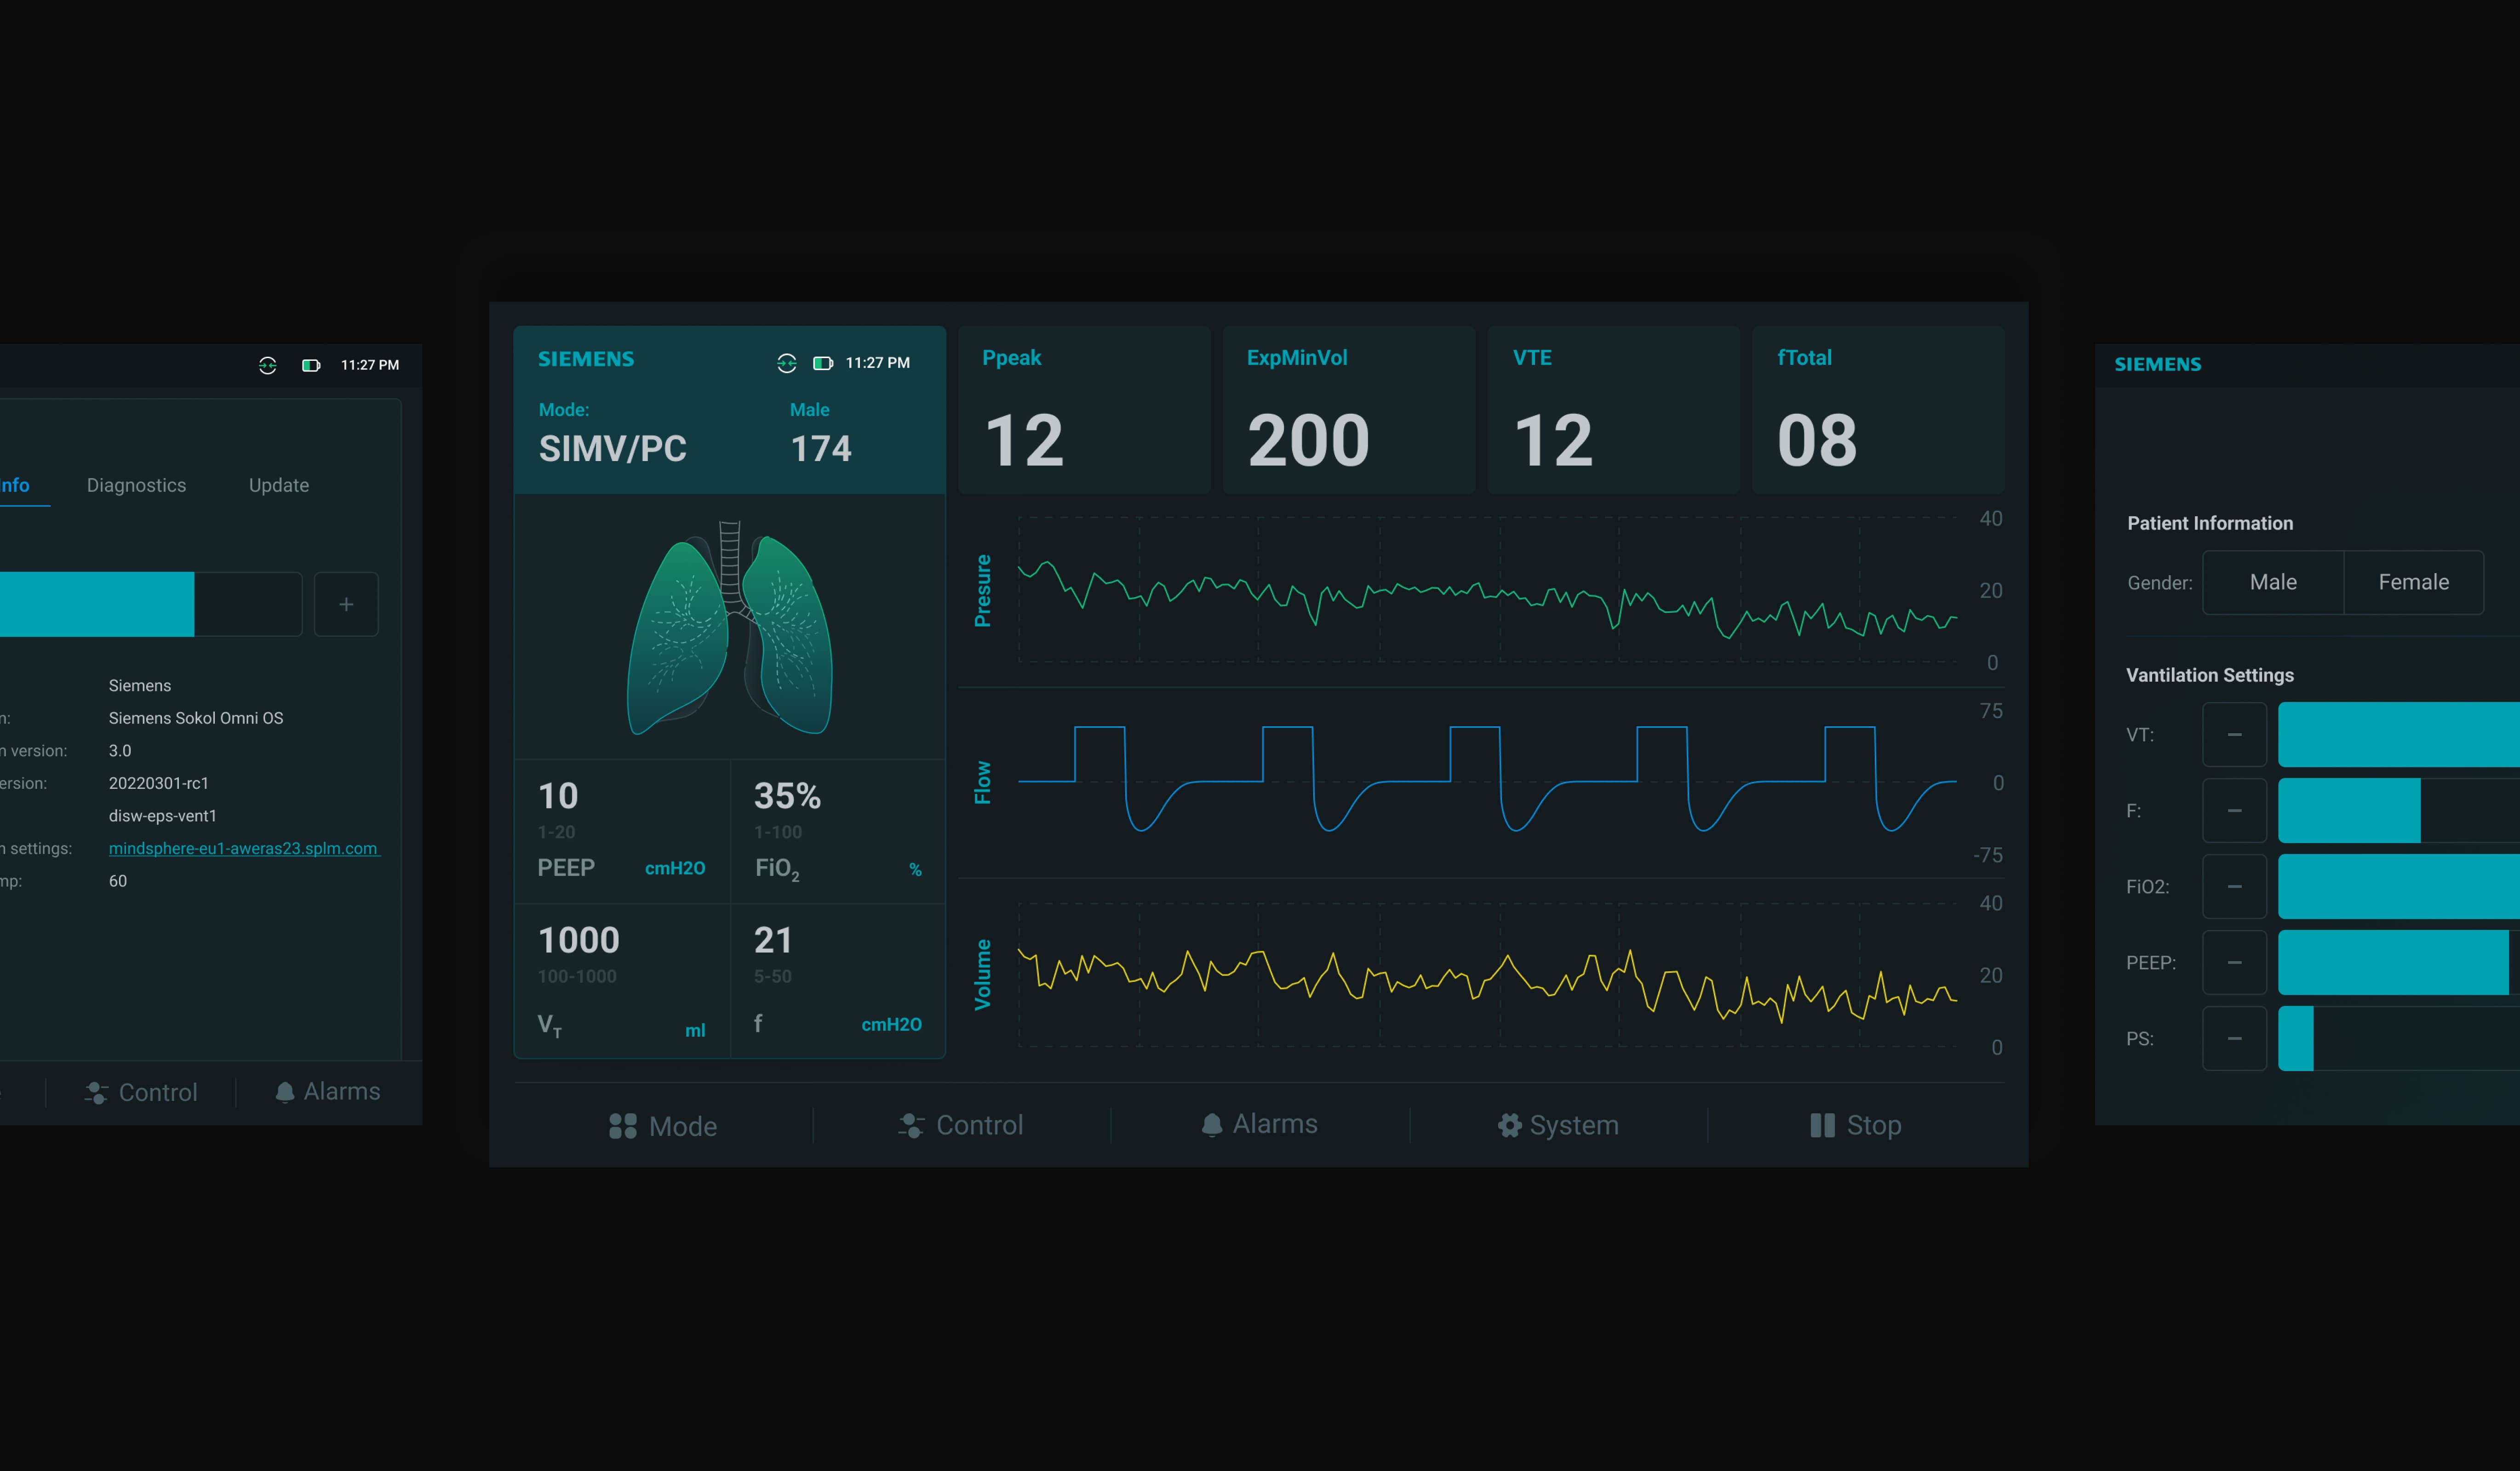Click the SIMV/PC mode value
Image resolution: width=2520 pixels, height=1471 pixels.
[x=612, y=449]
